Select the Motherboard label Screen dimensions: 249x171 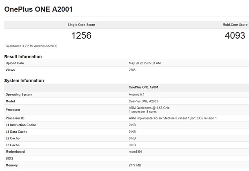(15, 152)
